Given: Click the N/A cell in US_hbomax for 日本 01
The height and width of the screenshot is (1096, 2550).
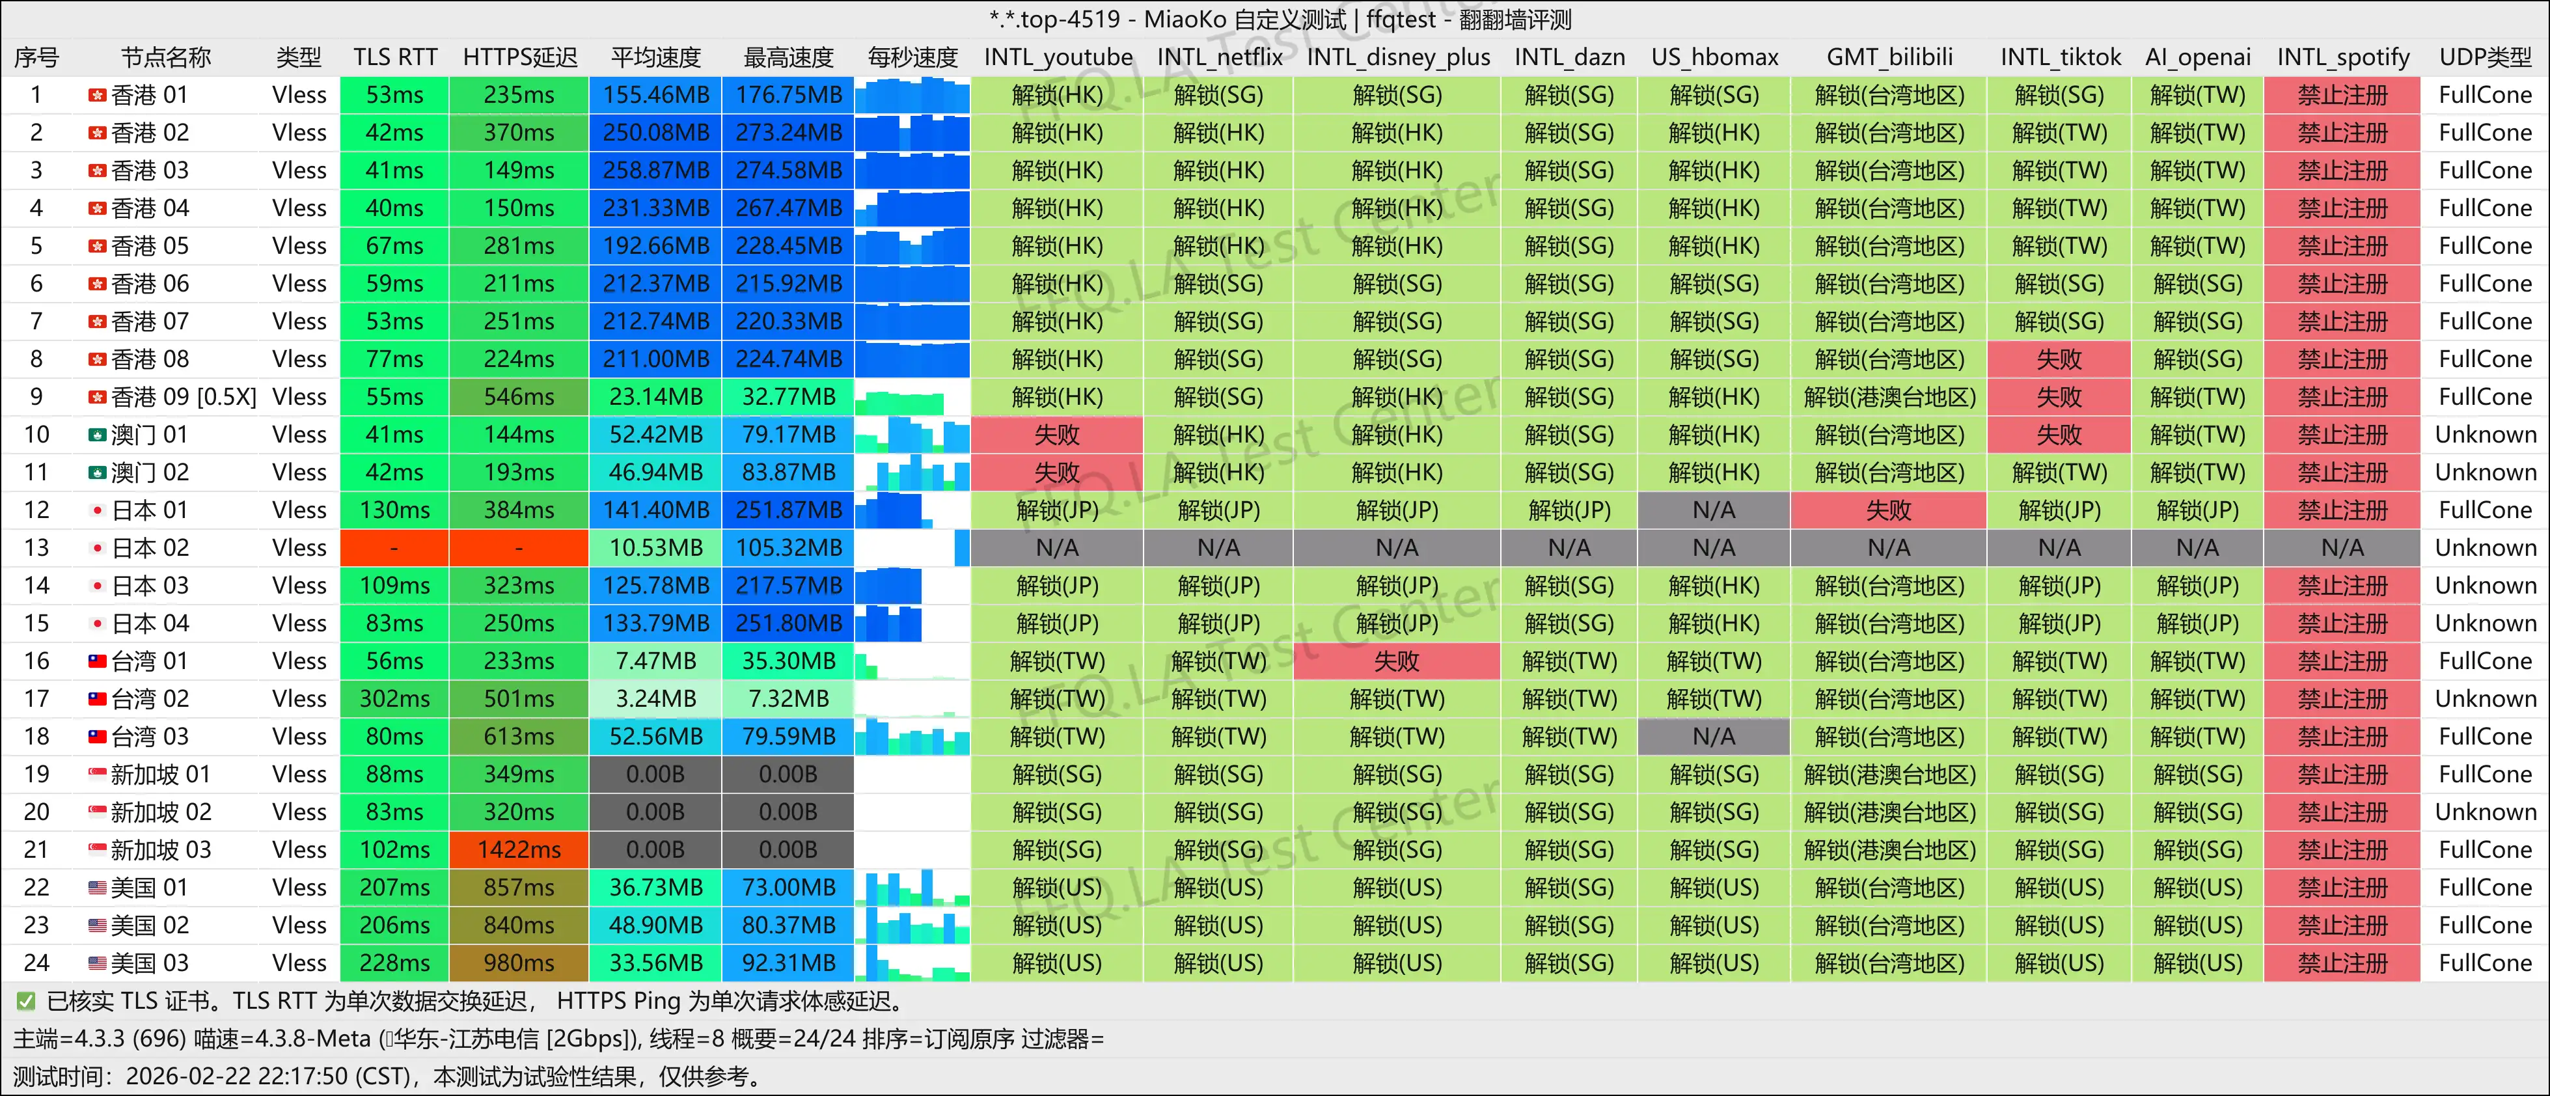Looking at the screenshot, I should (x=1714, y=510).
